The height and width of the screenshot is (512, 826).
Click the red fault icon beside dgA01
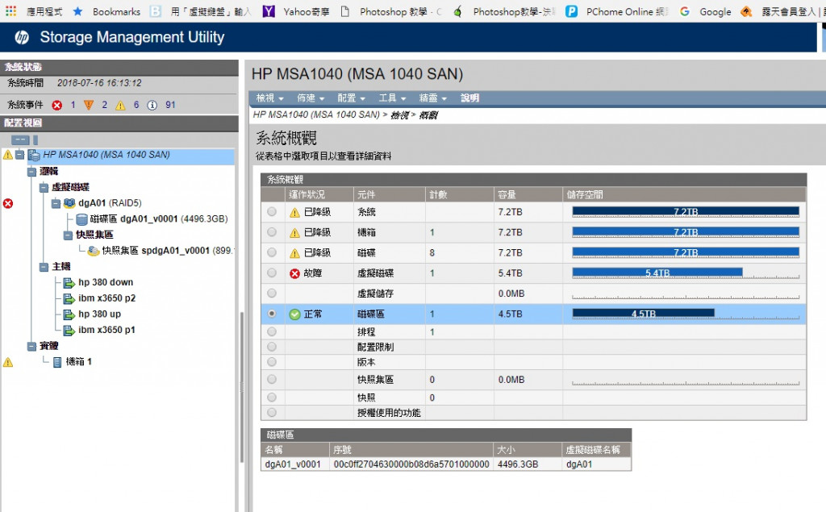click(8, 203)
